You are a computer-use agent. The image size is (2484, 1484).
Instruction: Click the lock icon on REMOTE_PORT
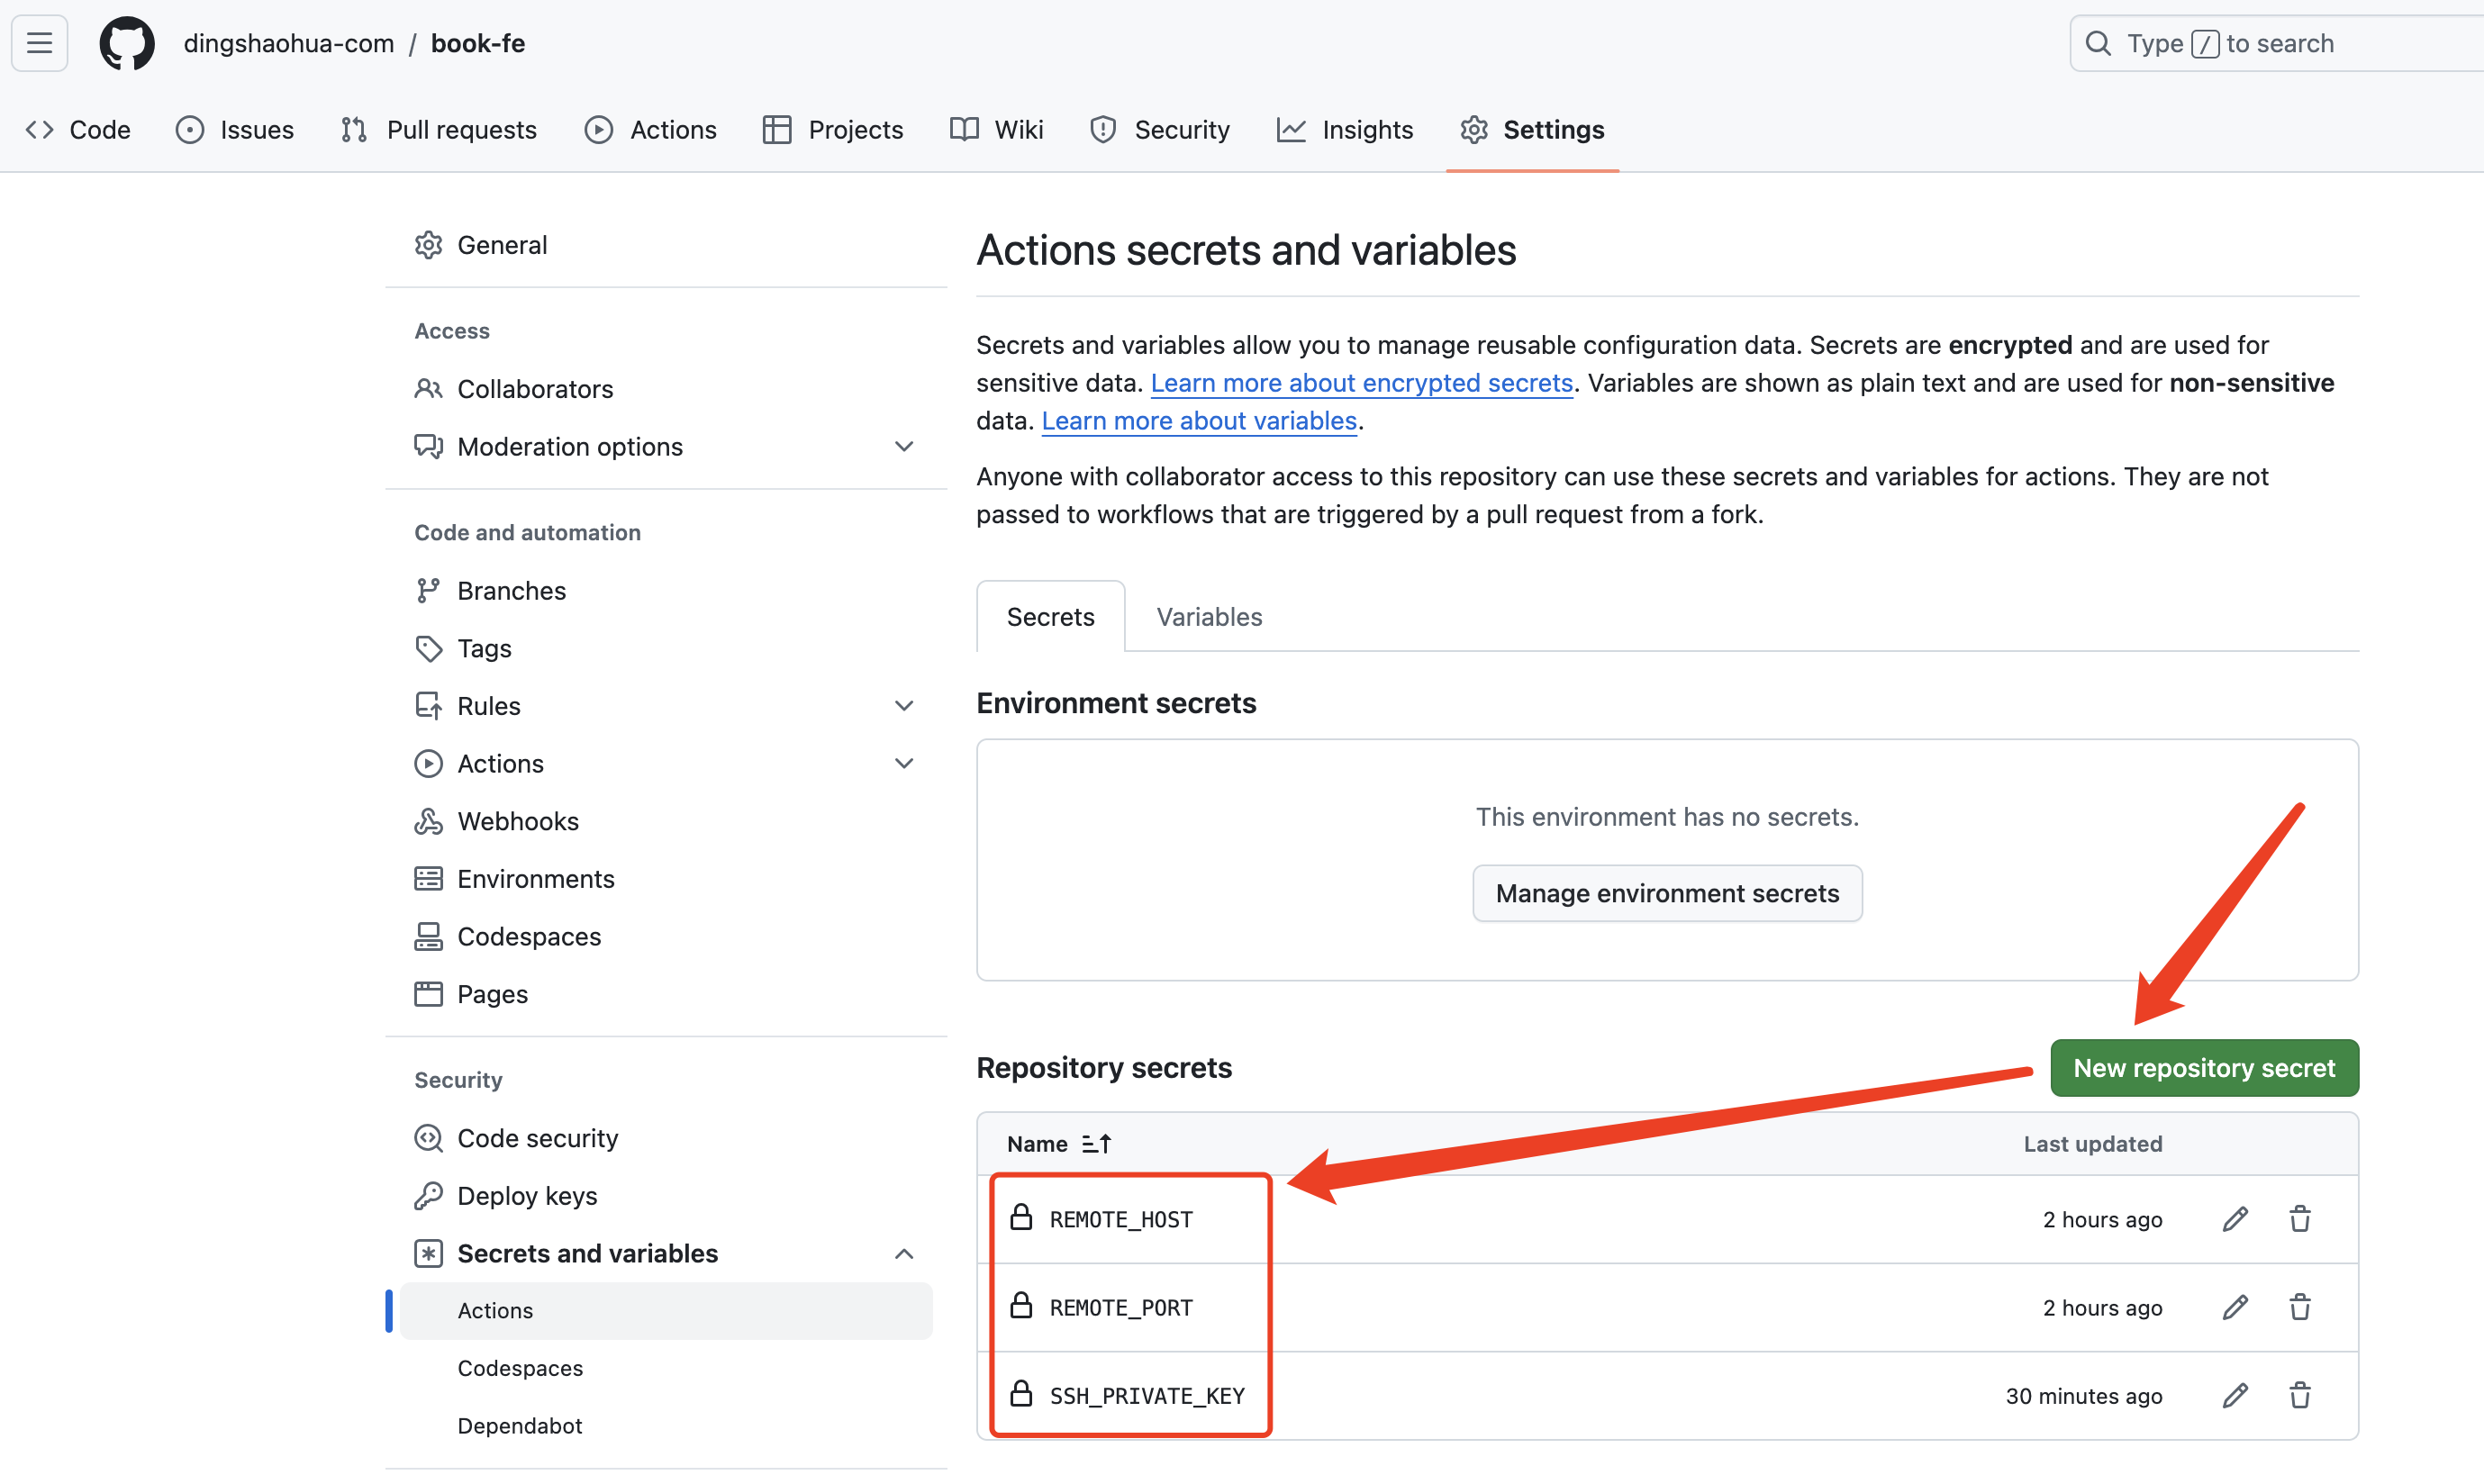(x=1021, y=1306)
